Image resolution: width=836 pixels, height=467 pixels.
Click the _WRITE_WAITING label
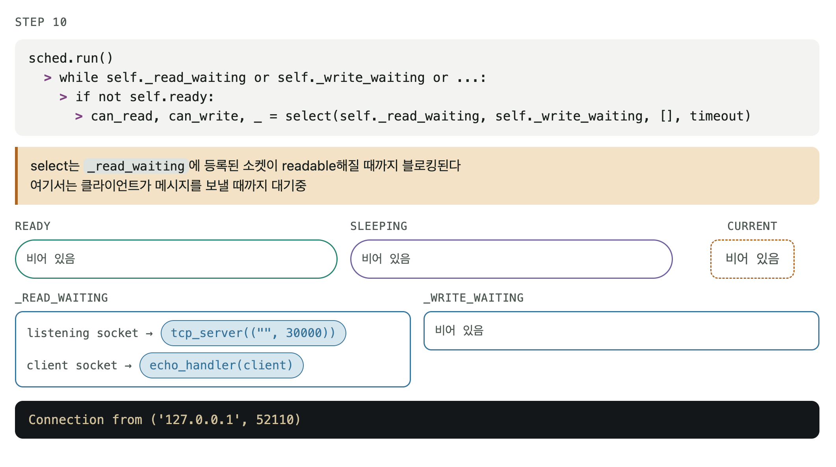tap(474, 298)
